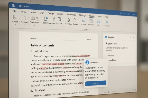Click the light blue Compare icon

click(x=107, y=22)
